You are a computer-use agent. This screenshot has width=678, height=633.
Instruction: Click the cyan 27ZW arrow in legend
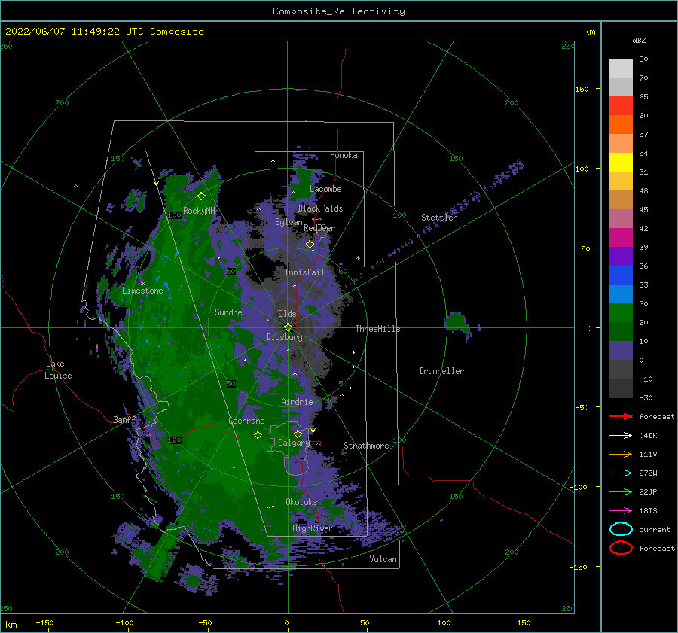(x=621, y=473)
